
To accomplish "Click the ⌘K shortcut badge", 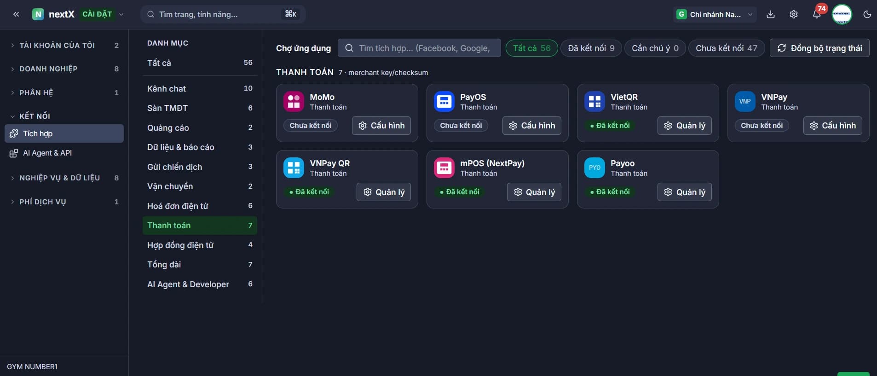I will pos(290,14).
